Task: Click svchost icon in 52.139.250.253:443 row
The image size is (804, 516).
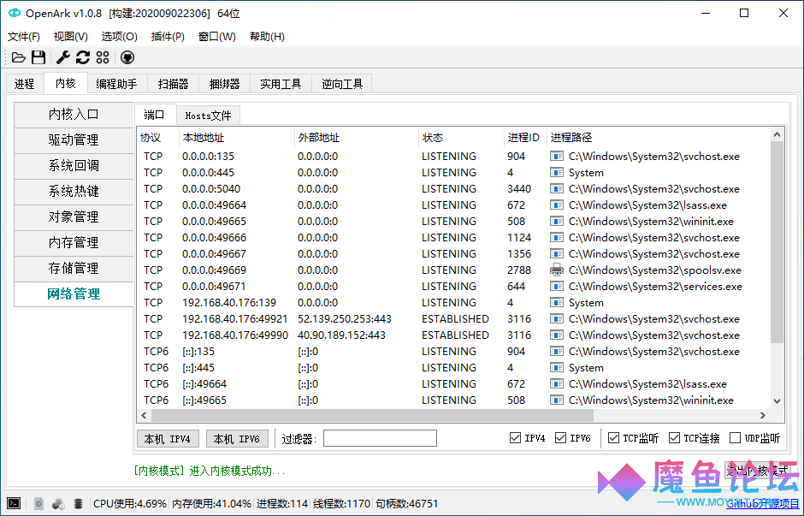Action: [556, 319]
